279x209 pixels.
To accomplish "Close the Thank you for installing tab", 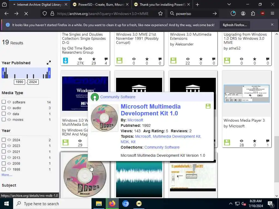I will pyautogui.click(x=189, y=5).
